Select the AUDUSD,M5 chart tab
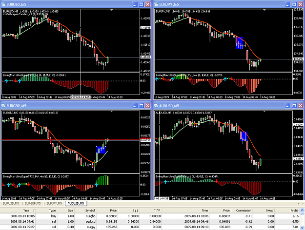Screen dimensions: 305x230 click(x=76, y=203)
